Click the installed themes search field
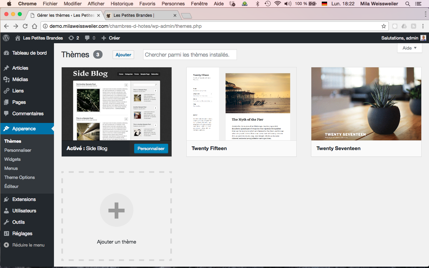This screenshot has height=268, width=429. (190, 55)
